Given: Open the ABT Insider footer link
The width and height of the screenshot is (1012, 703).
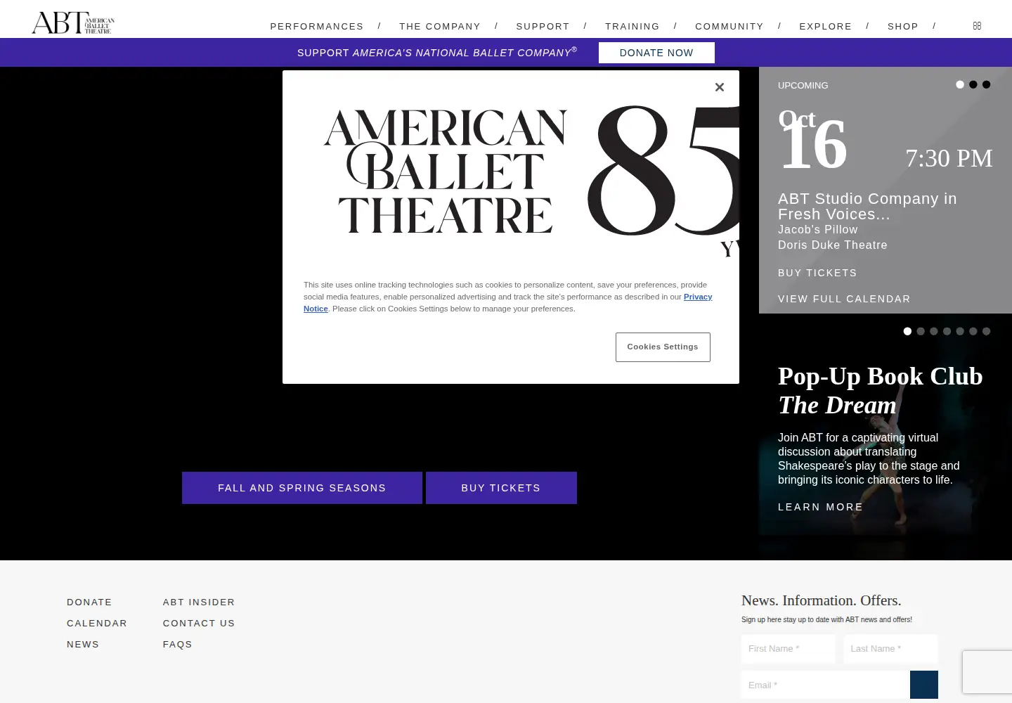Looking at the screenshot, I should click(x=199, y=602).
